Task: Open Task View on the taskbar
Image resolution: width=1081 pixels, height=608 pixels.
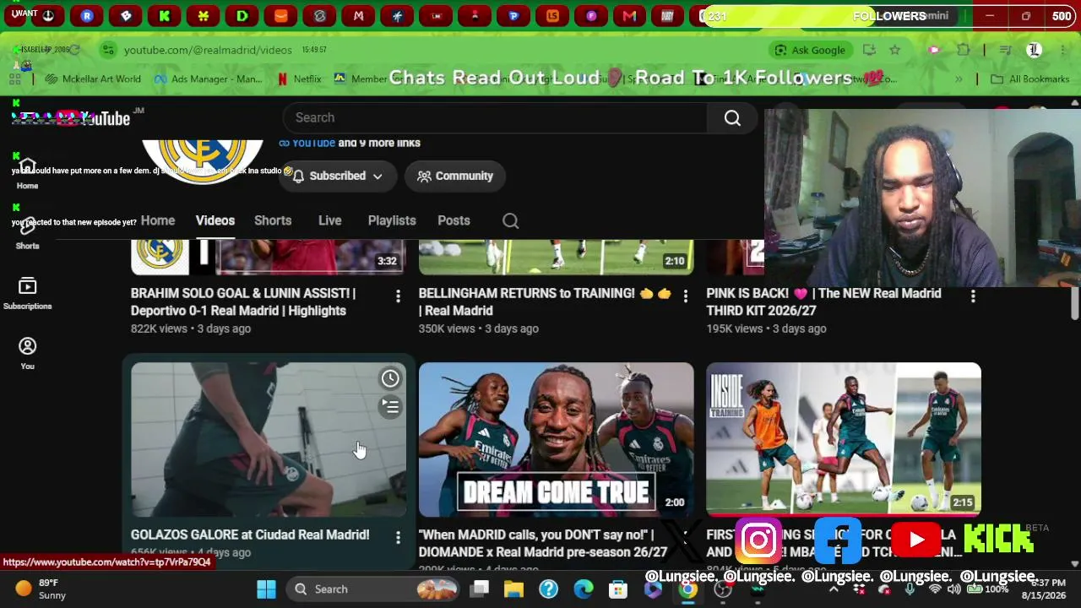Action: coord(480,589)
